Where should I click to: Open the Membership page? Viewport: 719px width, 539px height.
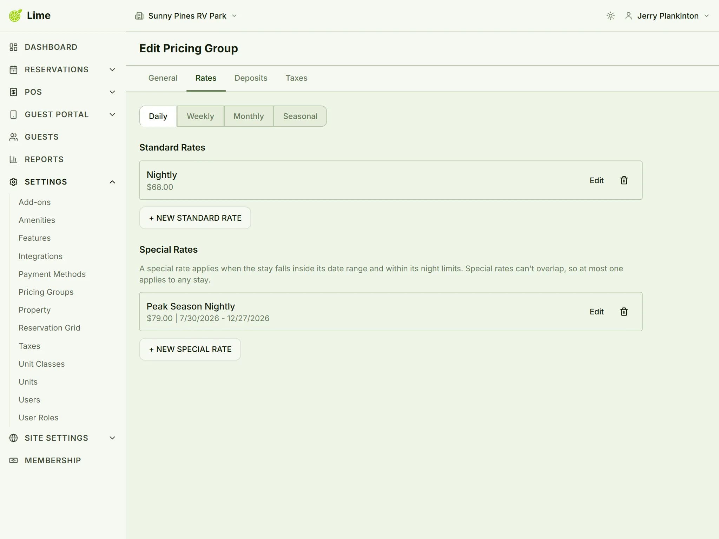point(53,460)
